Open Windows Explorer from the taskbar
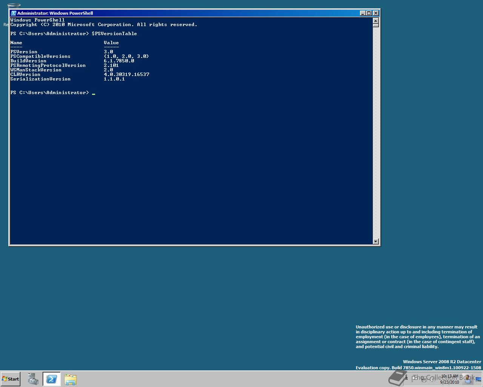This screenshot has height=387, width=483. [71, 379]
